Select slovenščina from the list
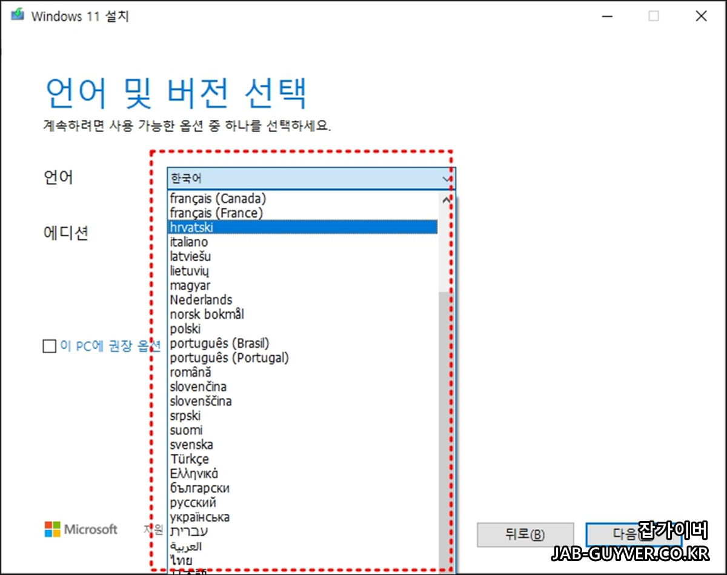Viewport: 727px width, 575px height. pyautogui.click(x=303, y=401)
